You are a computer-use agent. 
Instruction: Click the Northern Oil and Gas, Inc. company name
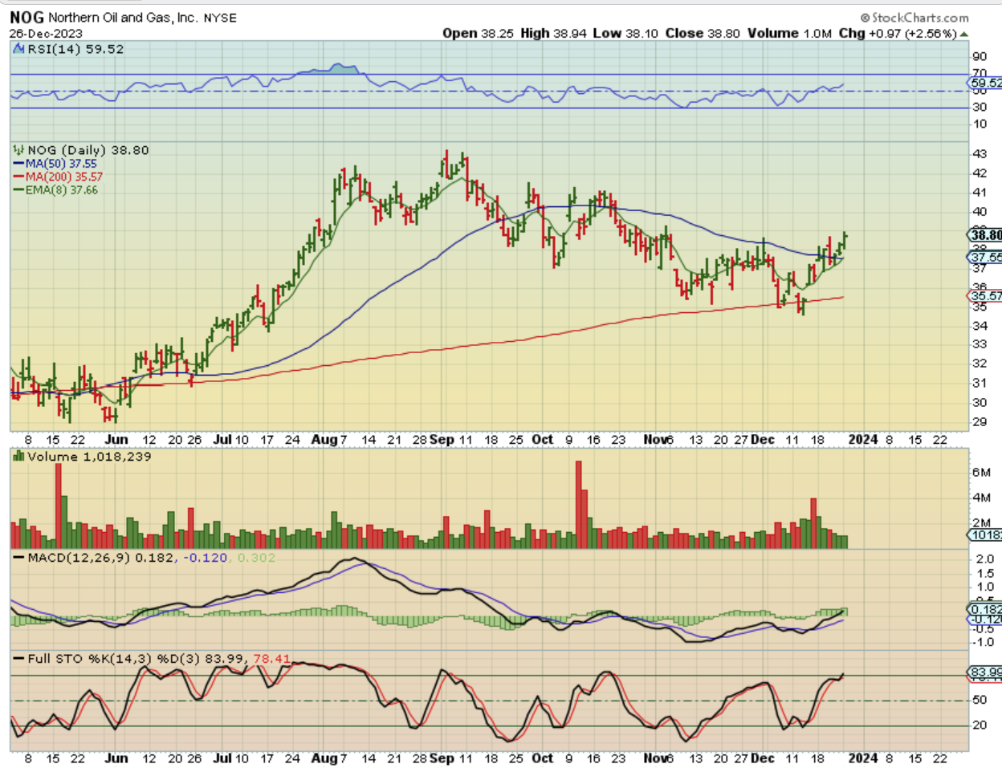click(x=123, y=17)
